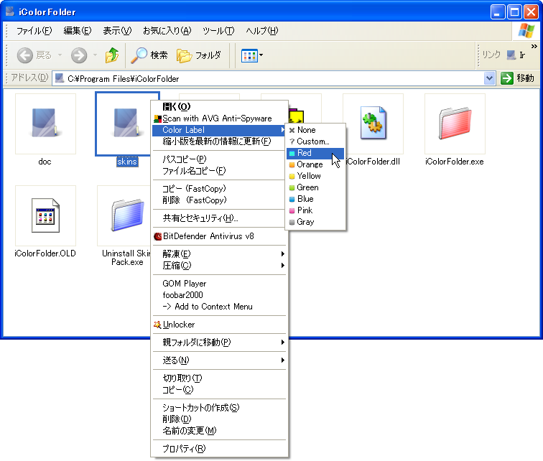The width and height of the screenshot is (543, 461).
Task: Choose パスコピー(P) menu entry
Action: click(x=218, y=159)
